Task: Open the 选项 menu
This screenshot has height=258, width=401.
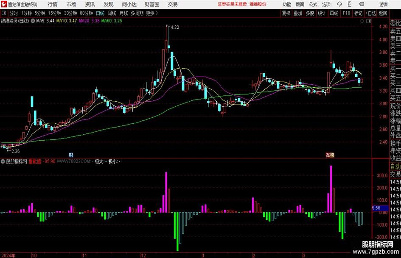Action: (326, 4)
